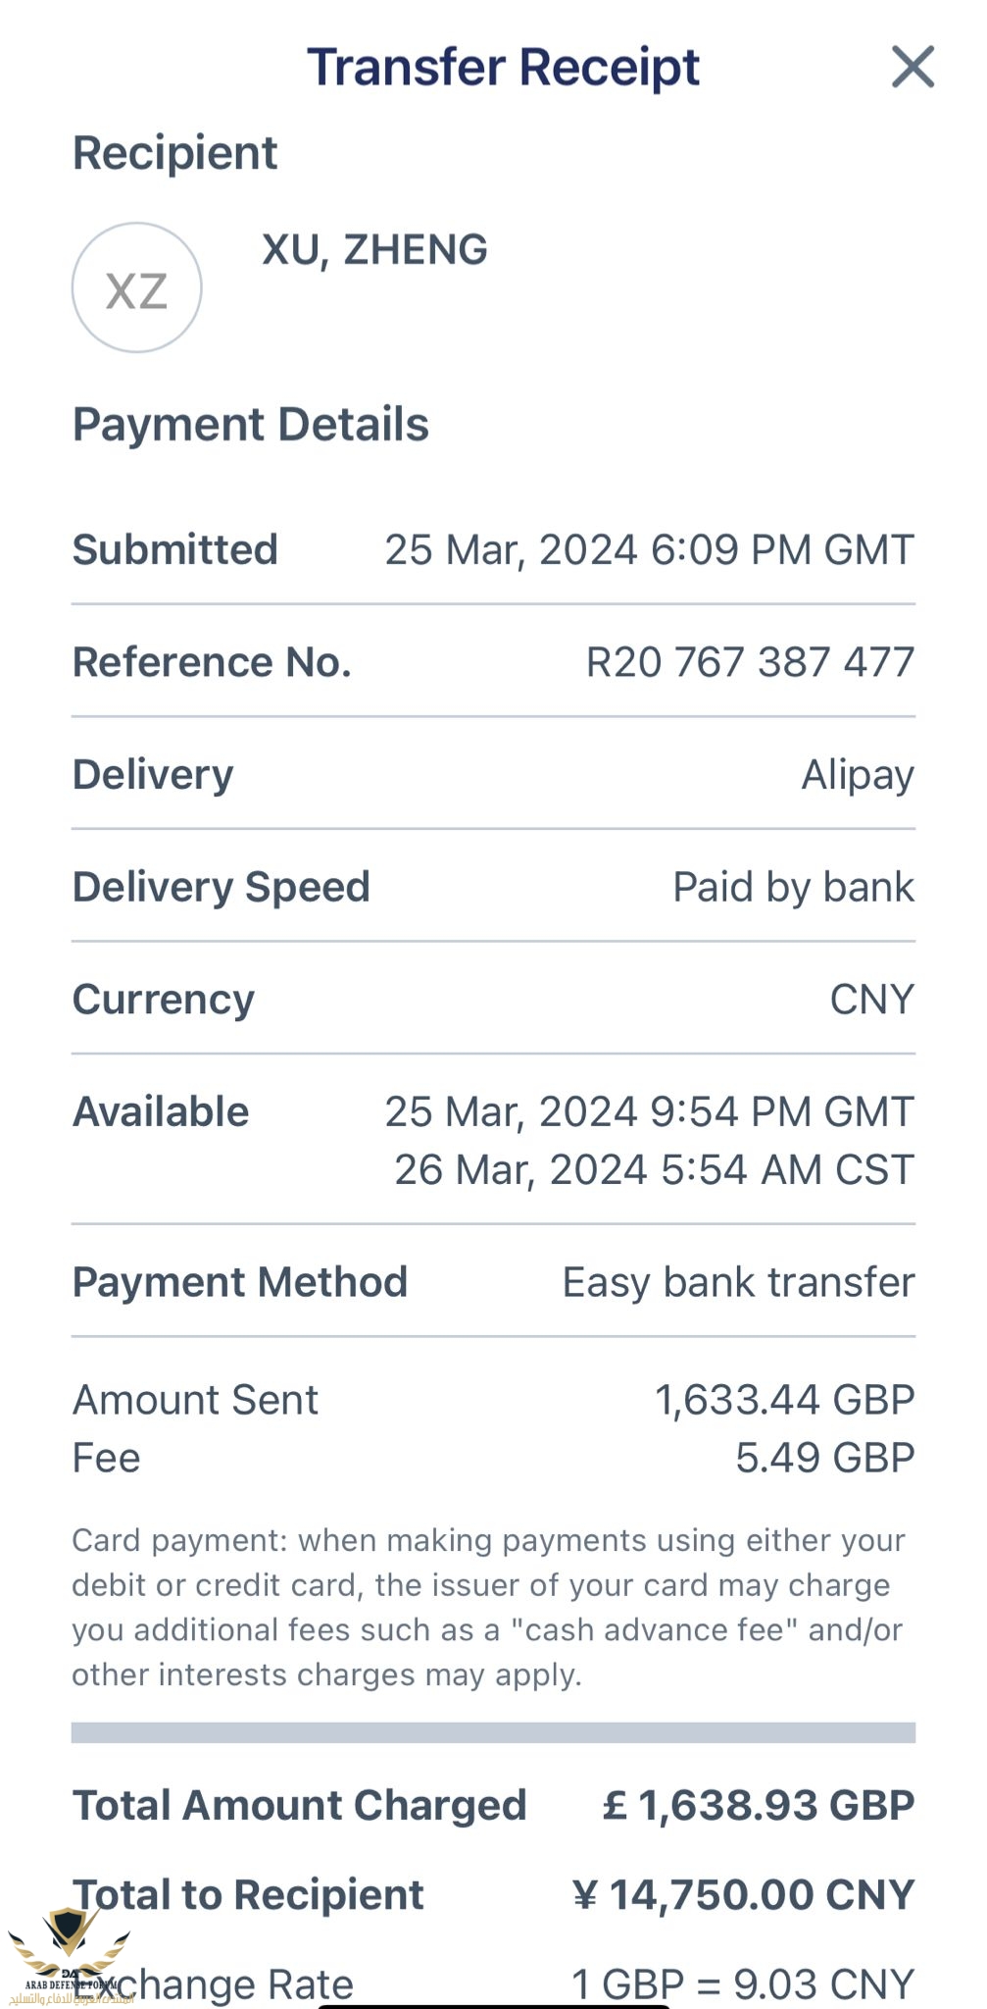Screen dimensions: 987x2009
Task: Click the Recipient section heading
Action: click(x=174, y=153)
